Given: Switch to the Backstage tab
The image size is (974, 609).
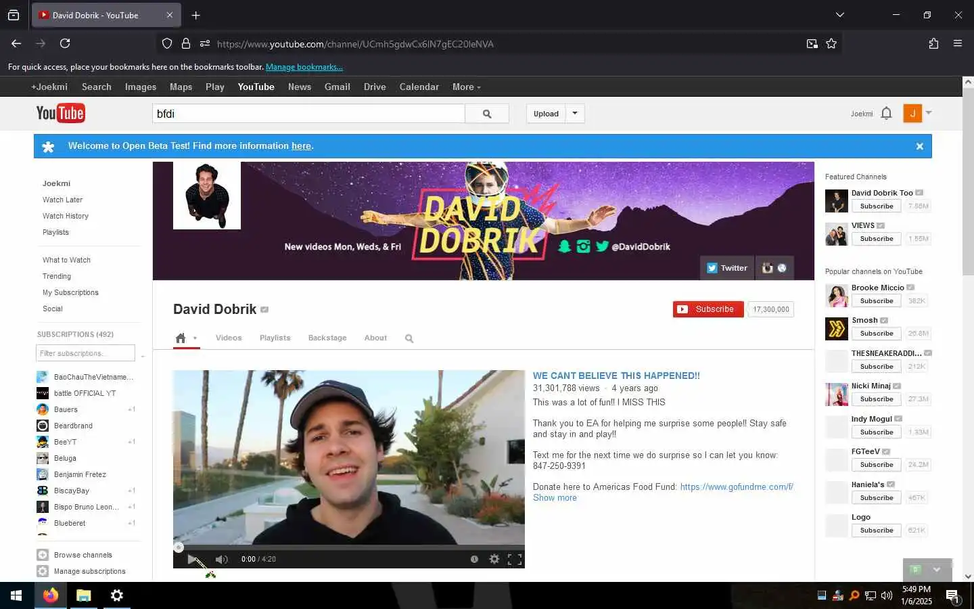Looking at the screenshot, I should pos(327,338).
